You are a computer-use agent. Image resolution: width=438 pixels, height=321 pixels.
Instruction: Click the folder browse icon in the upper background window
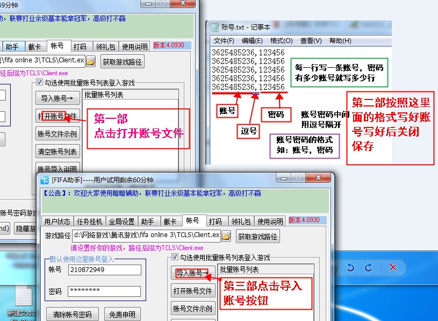tap(91, 61)
